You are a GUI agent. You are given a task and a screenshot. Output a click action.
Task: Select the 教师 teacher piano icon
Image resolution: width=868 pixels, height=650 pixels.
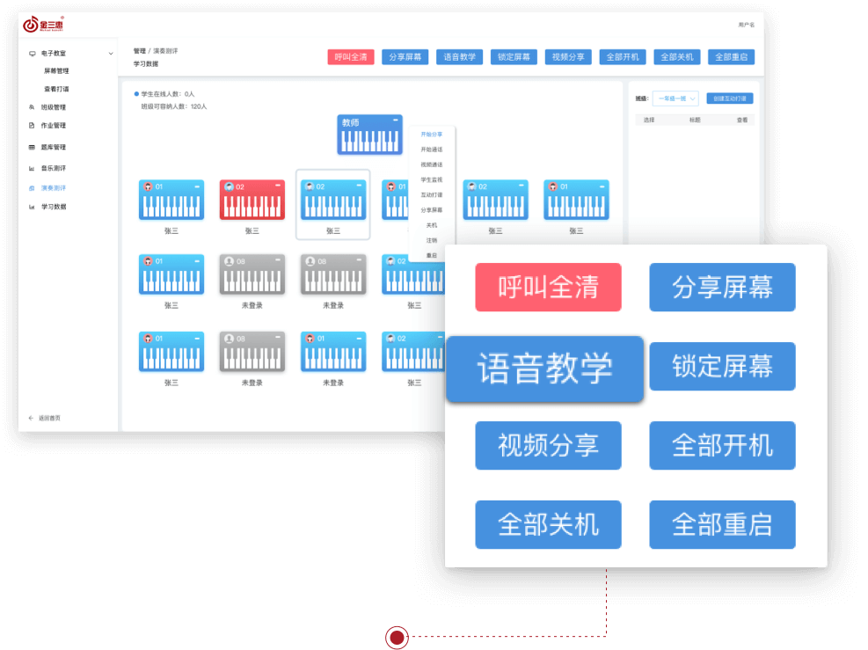369,135
